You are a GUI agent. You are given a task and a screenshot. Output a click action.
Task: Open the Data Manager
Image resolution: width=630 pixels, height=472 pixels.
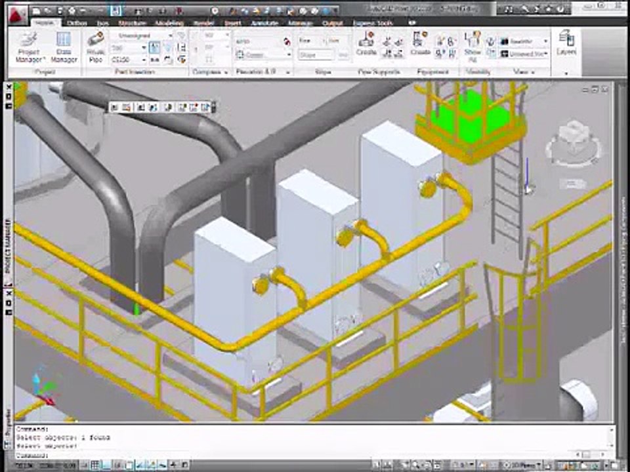(x=64, y=47)
